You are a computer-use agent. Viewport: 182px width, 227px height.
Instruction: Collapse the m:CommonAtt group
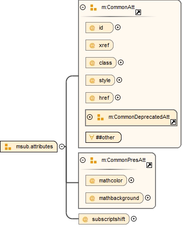82,7
